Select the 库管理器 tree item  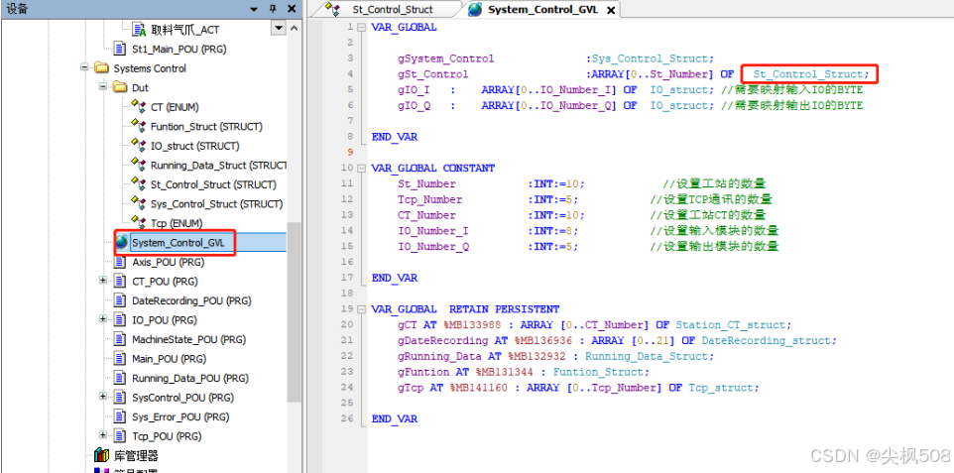click(x=136, y=455)
